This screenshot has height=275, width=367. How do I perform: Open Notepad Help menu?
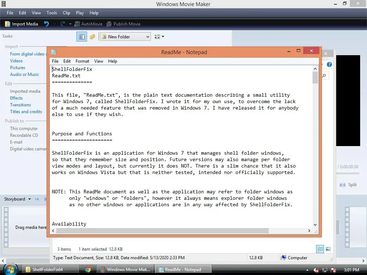tap(113, 61)
